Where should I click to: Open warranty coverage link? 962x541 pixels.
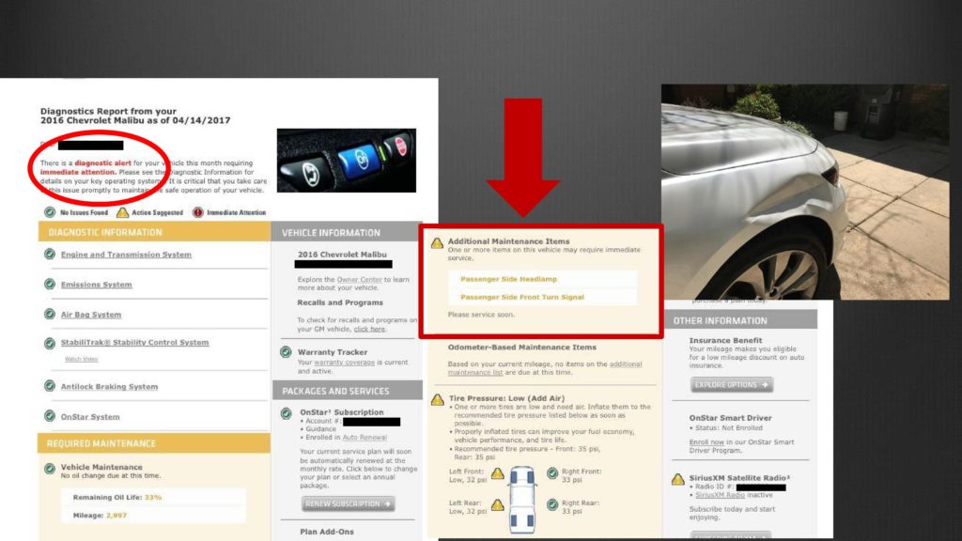pos(344,363)
